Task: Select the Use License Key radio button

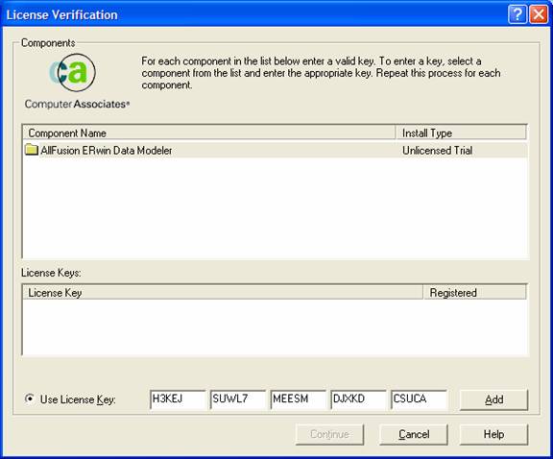Action: [30, 399]
